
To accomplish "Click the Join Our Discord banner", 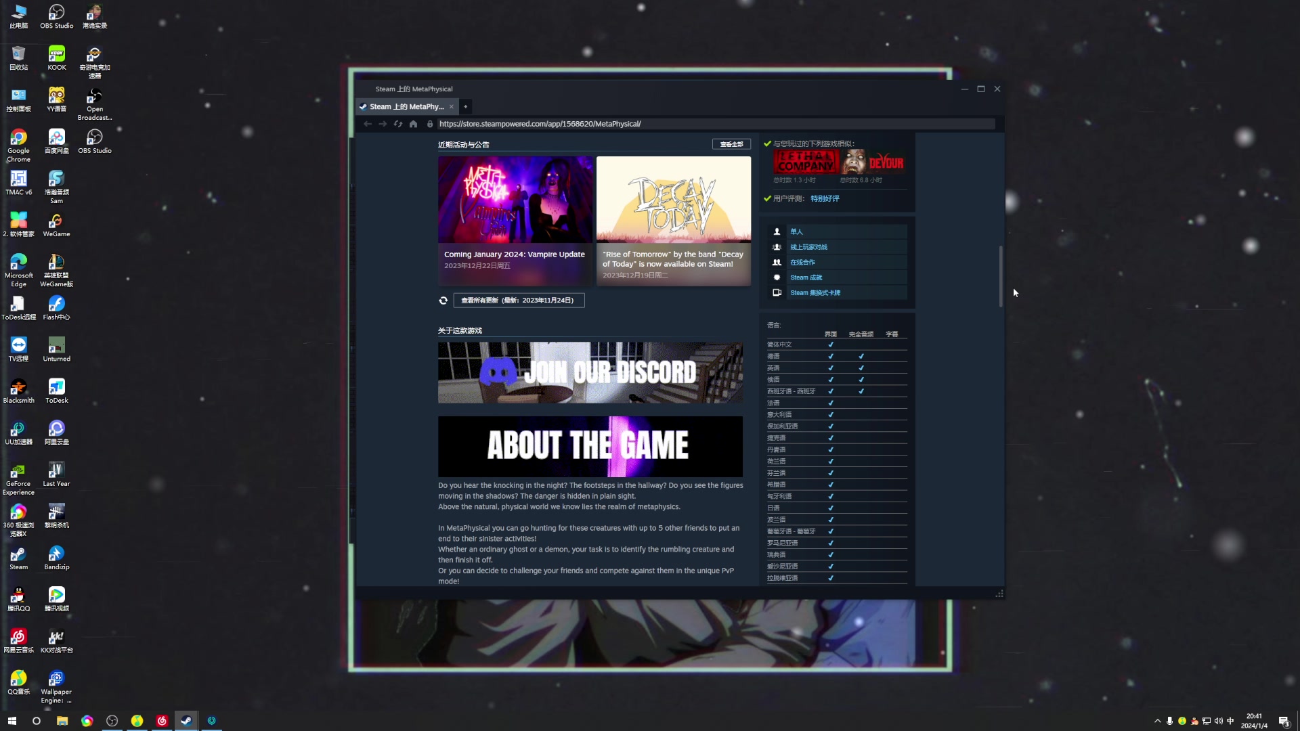I will [x=590, y=372].
